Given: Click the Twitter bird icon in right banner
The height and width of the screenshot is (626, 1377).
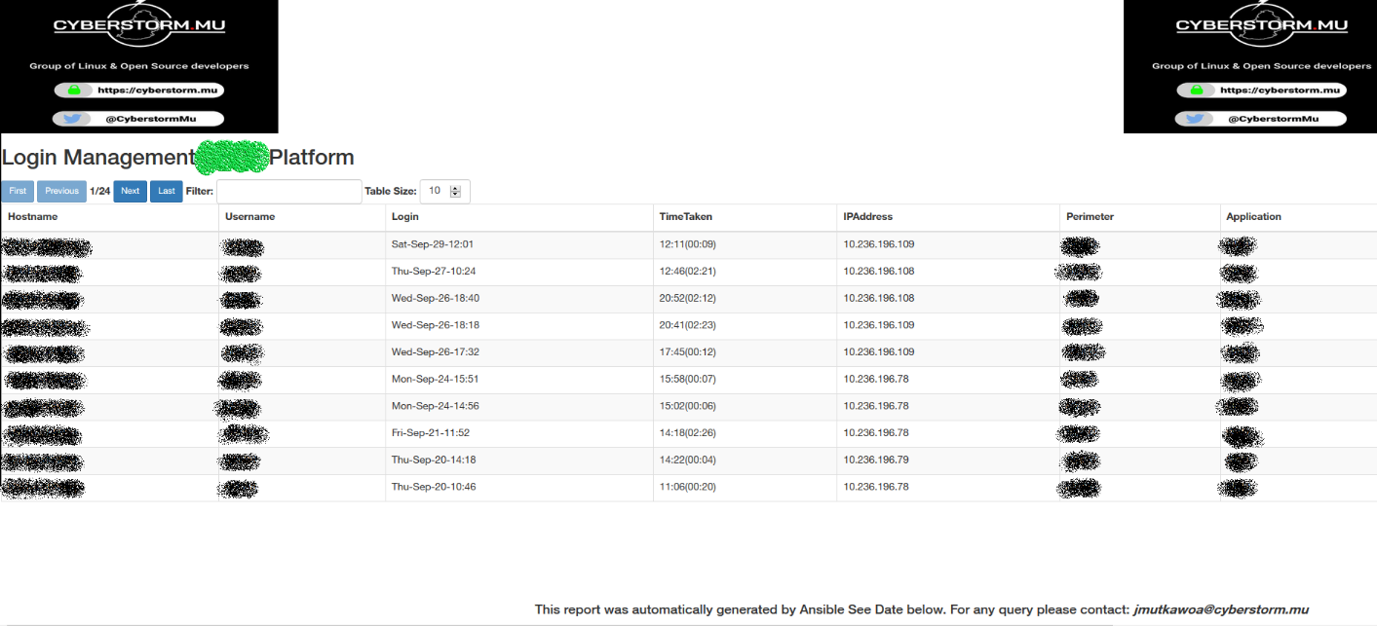Looking at the screenshot, I should point(1194,119).
